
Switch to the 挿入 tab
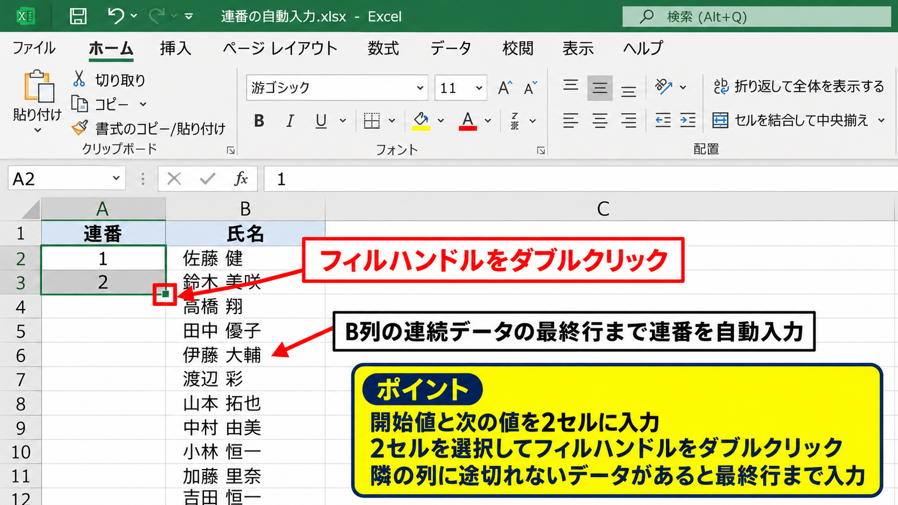coord(176,48)
